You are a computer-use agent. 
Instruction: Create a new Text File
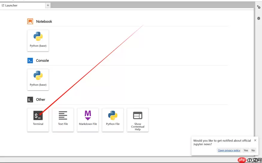pos(63,120)
